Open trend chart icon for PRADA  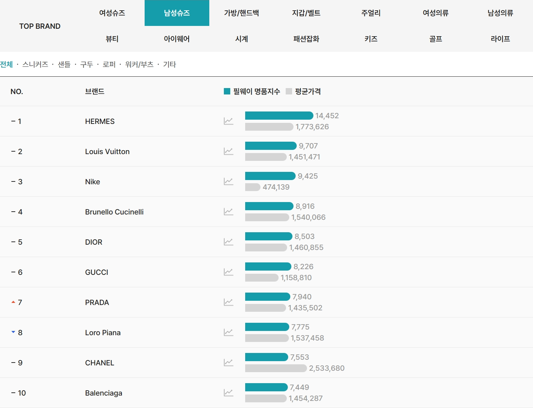coord(228,302)
